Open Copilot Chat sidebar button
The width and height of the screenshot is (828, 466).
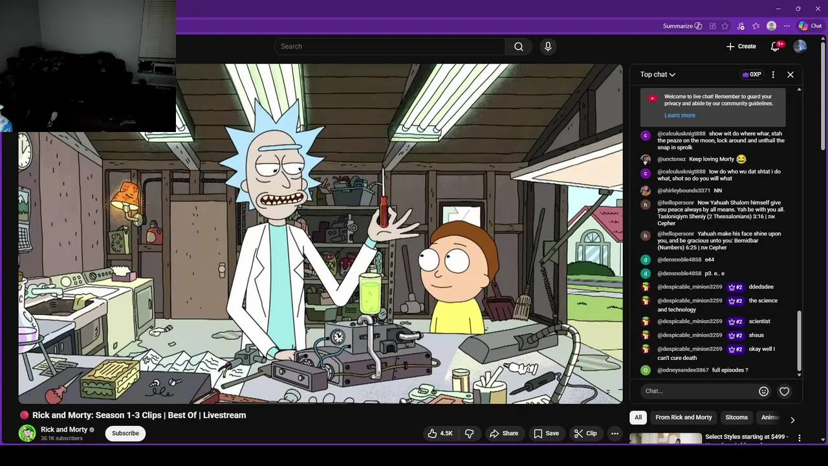pos(811,26)
